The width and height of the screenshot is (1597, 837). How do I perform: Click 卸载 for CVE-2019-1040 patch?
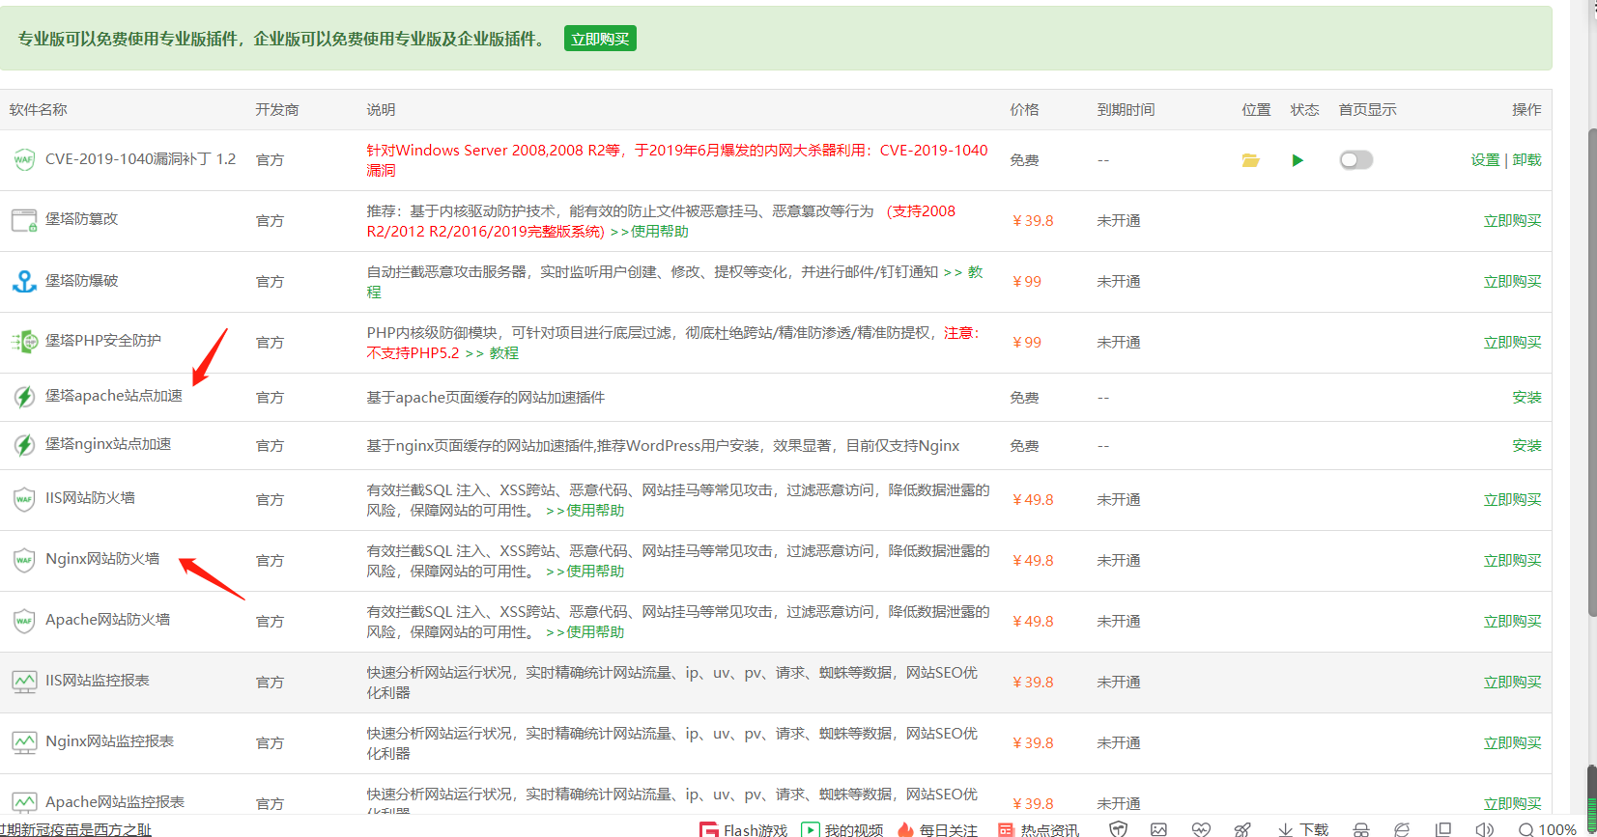(x=1526, y=160)
